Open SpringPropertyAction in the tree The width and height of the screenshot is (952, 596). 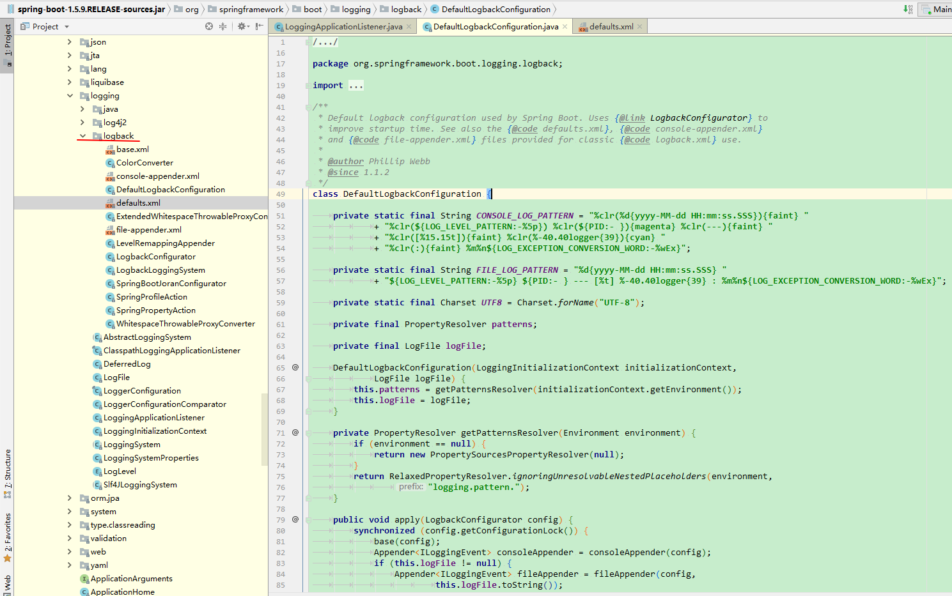tap(155, 310)
